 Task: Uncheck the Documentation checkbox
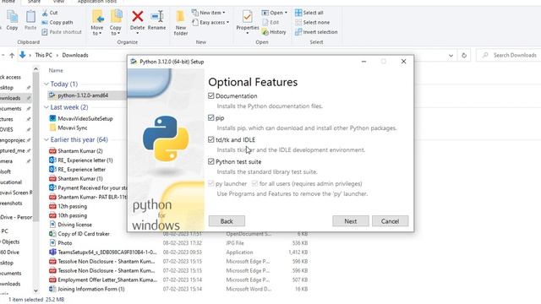[x=211, y=95]
